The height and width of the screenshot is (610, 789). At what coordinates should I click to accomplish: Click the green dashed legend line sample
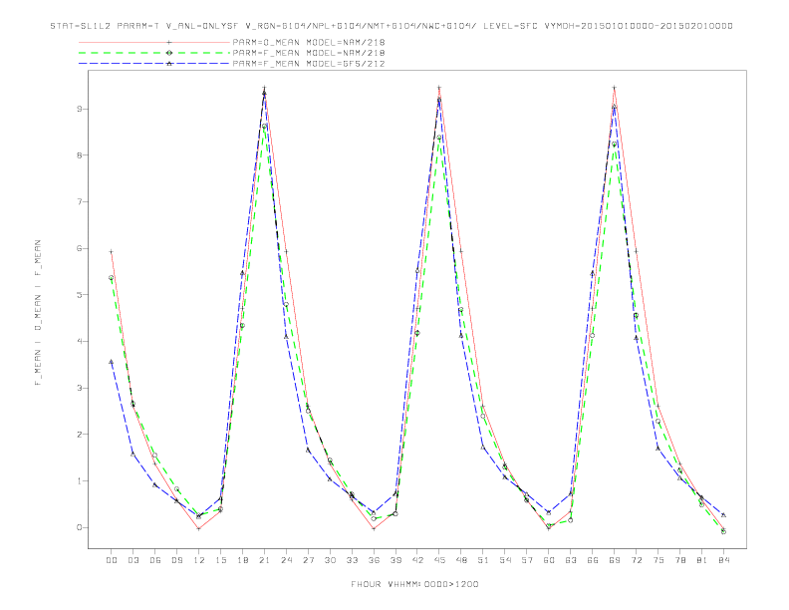[154, 53]
